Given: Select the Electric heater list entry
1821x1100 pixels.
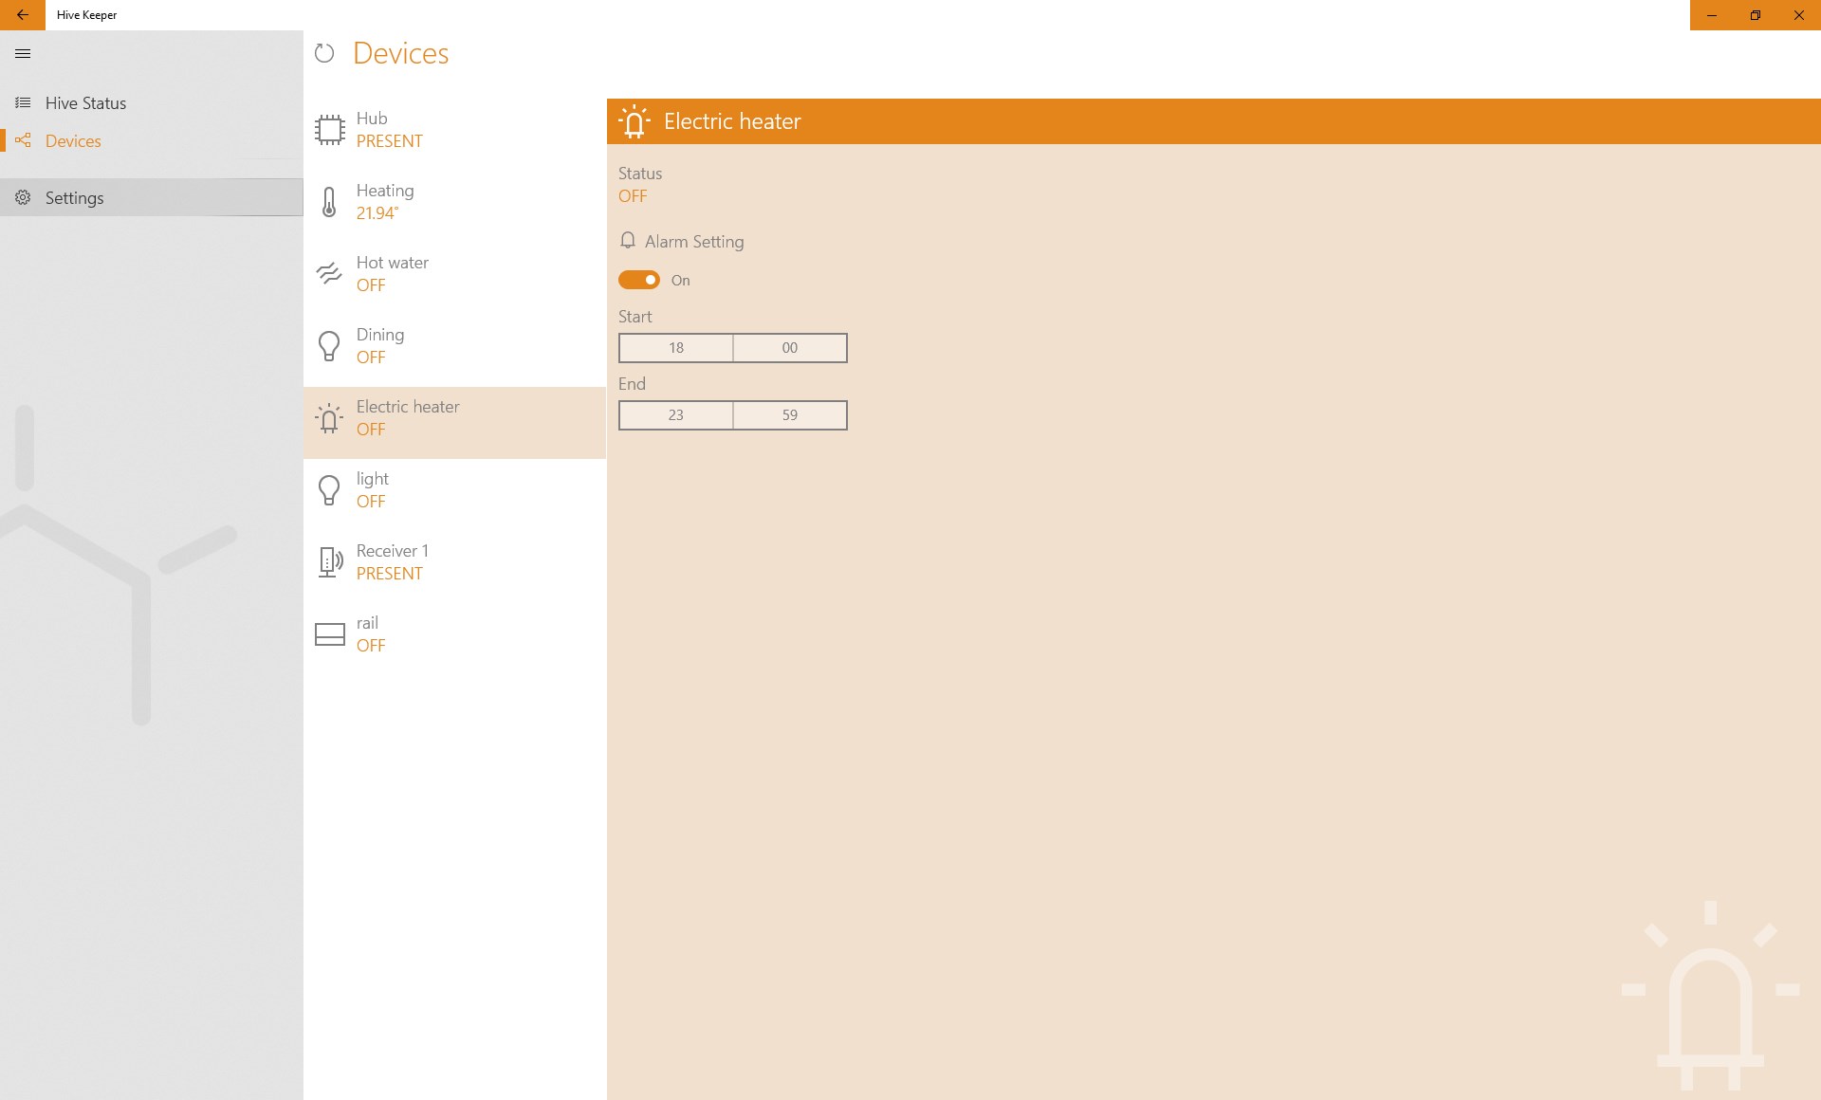Looking at the screenshot, I should point(453,418).
